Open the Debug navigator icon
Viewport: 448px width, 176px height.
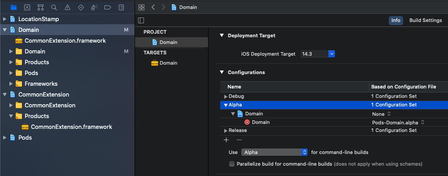pos(94,8)
